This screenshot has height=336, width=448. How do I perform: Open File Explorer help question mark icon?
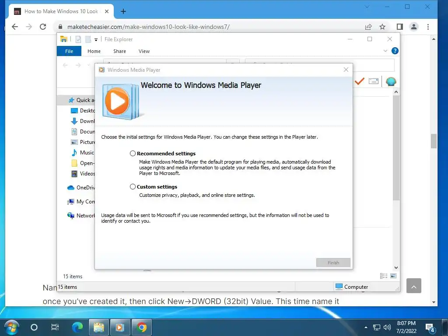click(395, 51)
